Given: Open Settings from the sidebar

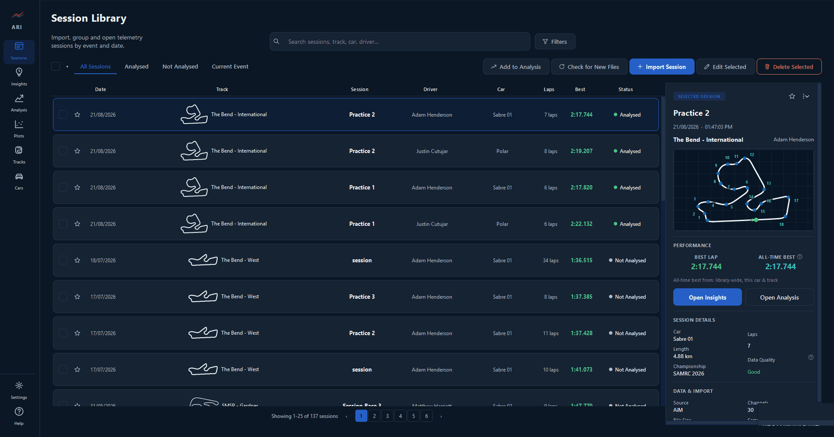Looking at the screenshot, I should pyautogui.click(x=19, y=391).
